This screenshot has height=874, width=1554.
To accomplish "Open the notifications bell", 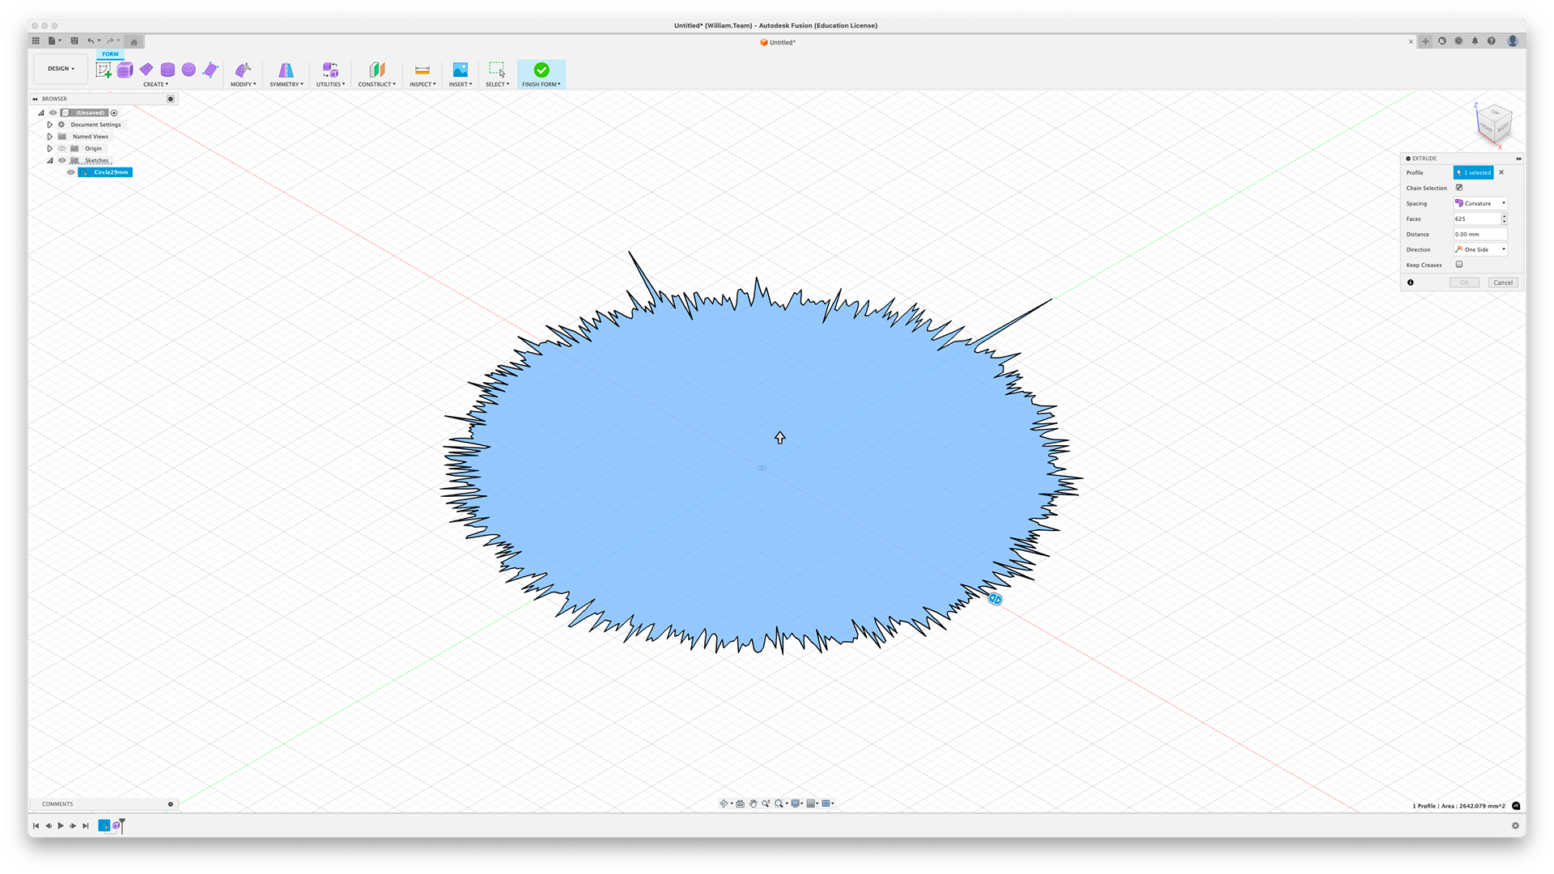I will (x=1475, y=41).
